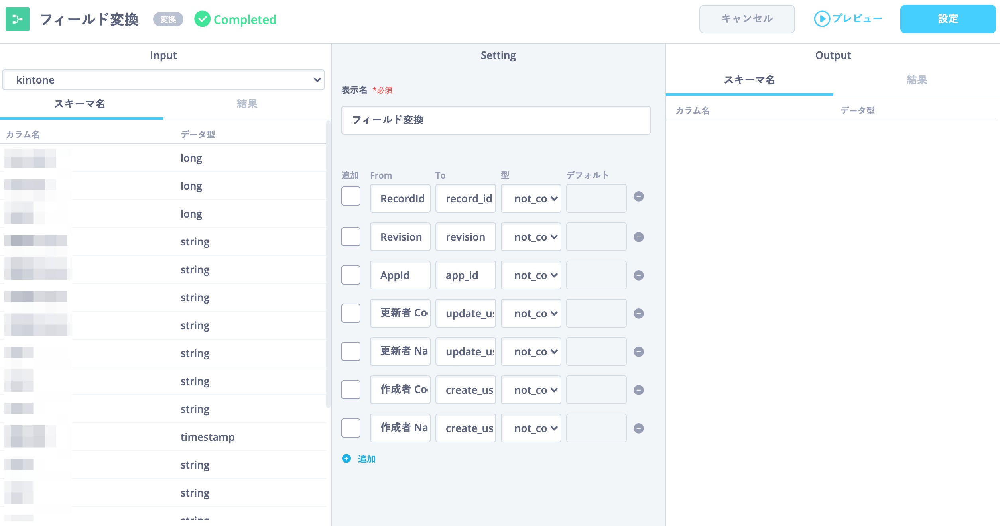This screenshot has height=526, width=1000.
Task: Open the kintone input source dropdown
Action: 163,80
